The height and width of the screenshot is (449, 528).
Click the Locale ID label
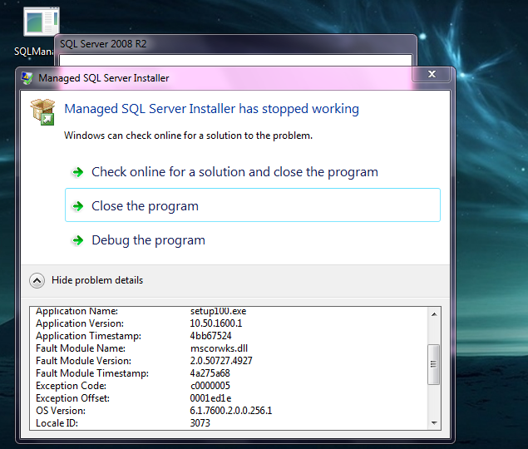click(57, 423)
